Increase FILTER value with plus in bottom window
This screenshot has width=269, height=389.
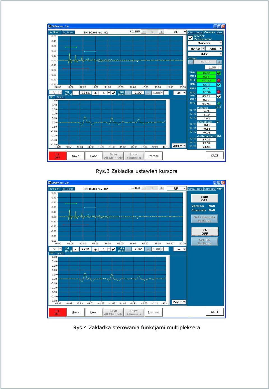(x=161, y=188)
